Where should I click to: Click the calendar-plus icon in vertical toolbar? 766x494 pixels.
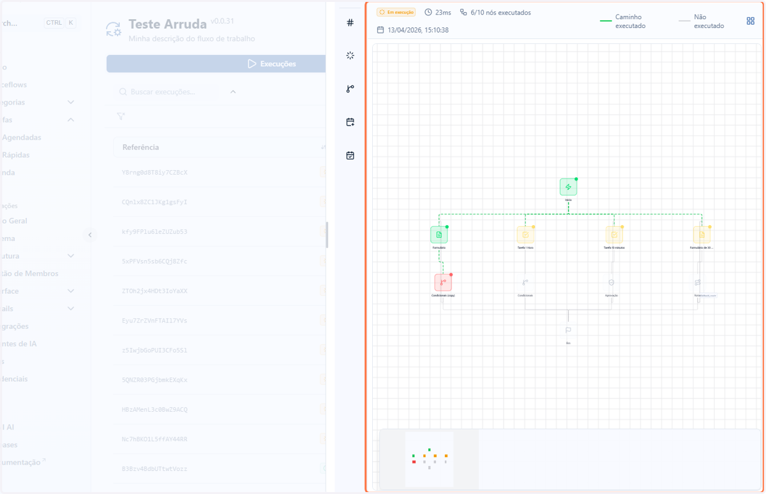[350, 122]
